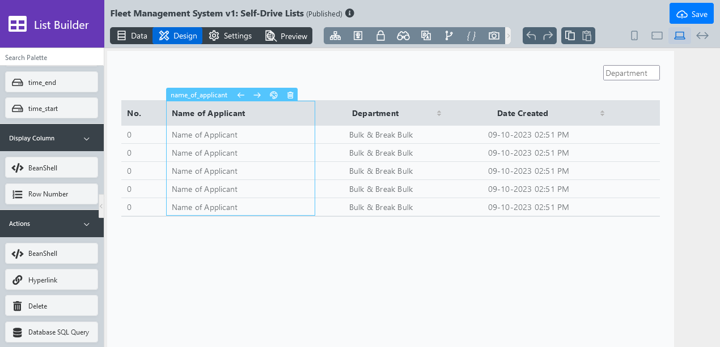Click the camera screenshot icon
Viewport: 720px width, 347px height.
tap(494, 36)
